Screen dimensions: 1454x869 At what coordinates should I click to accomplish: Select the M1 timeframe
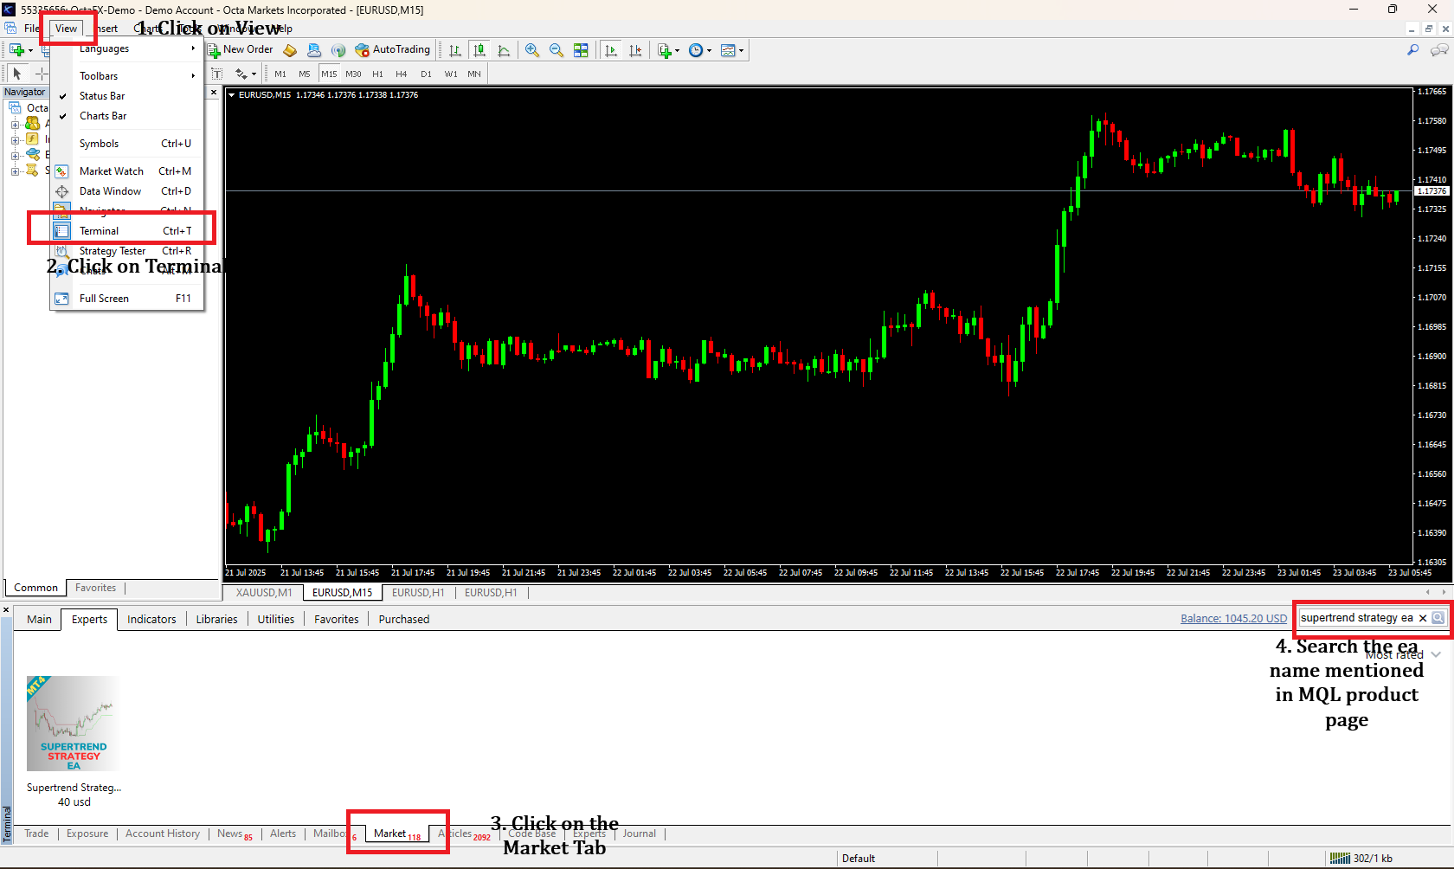pyautogui.click(x=280, y=74)
